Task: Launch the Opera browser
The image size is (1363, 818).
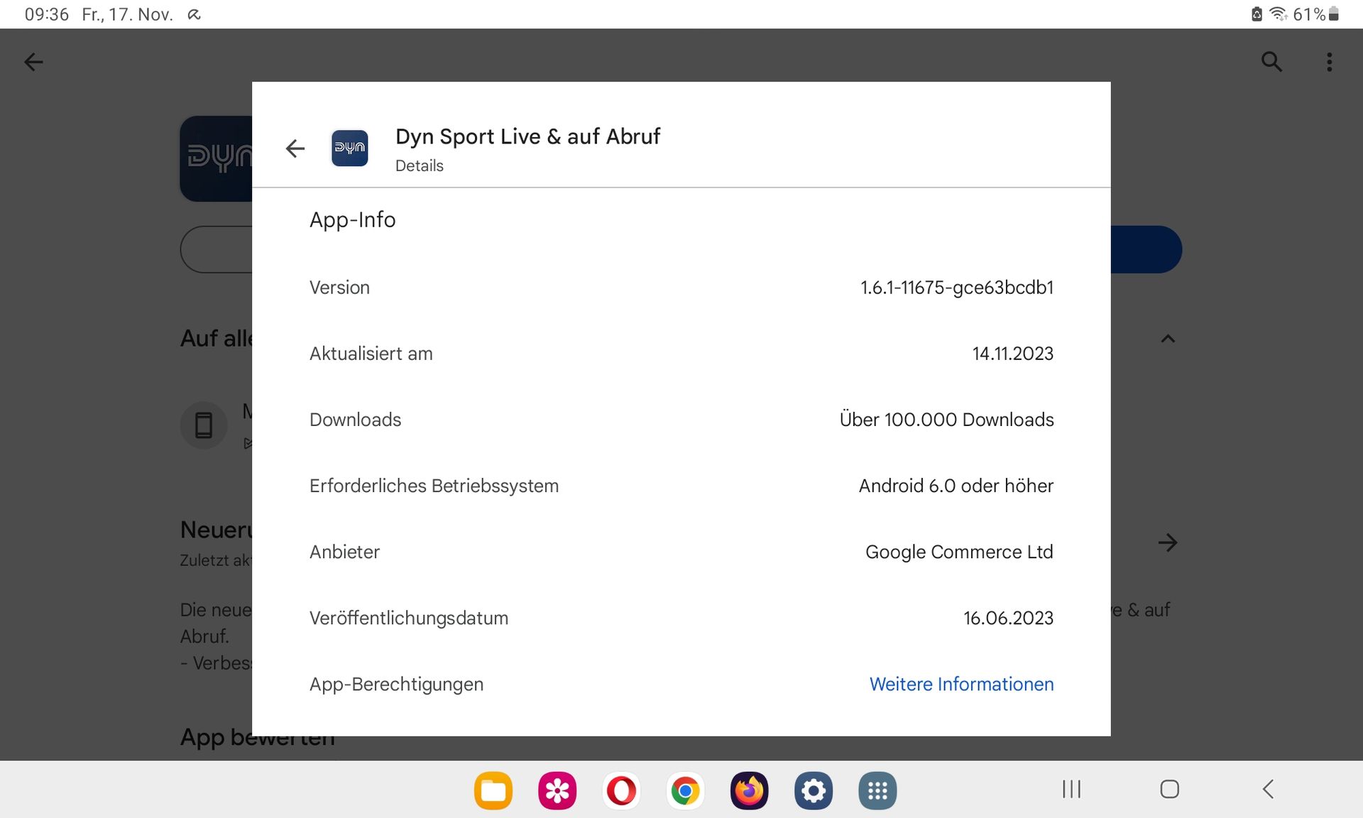Action: 621,790
